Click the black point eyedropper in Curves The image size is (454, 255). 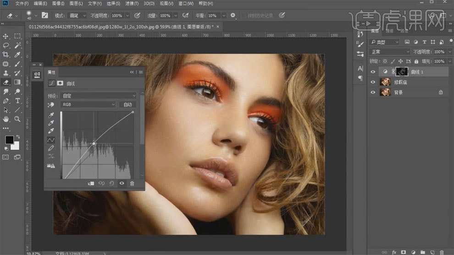click(51, 115)
